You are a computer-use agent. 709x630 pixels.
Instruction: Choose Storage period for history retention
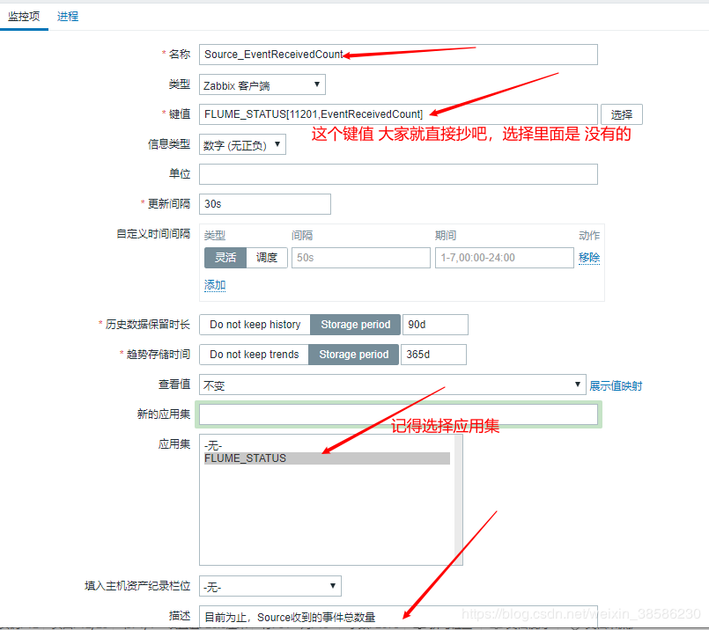tap(356, 325)
